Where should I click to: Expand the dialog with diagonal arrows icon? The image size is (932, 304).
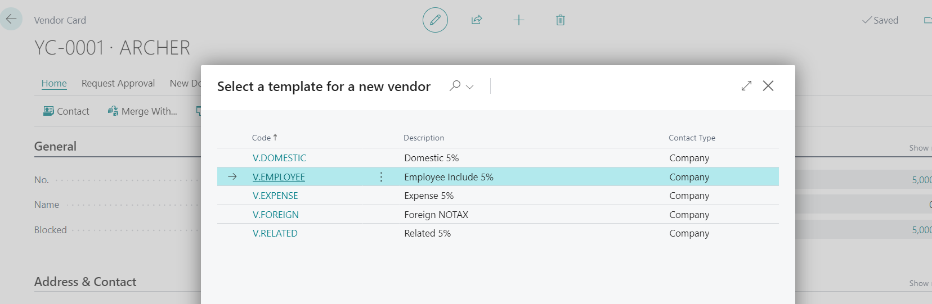(746, 86)
